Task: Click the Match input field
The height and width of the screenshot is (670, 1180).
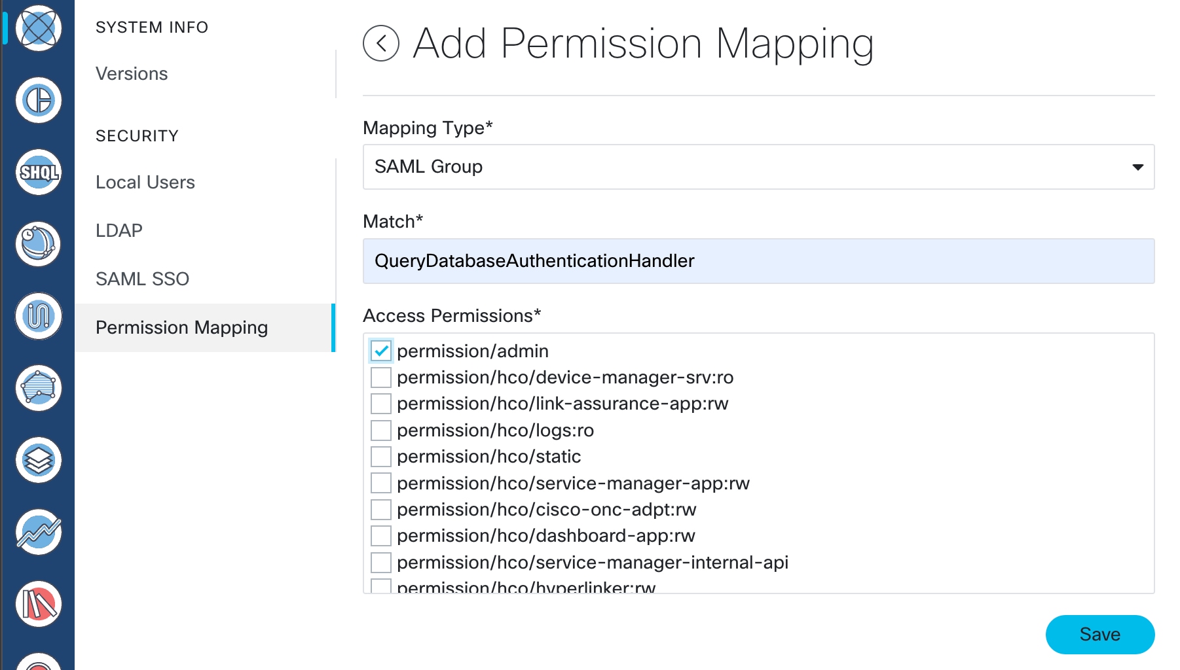Action: pos(758,261)
